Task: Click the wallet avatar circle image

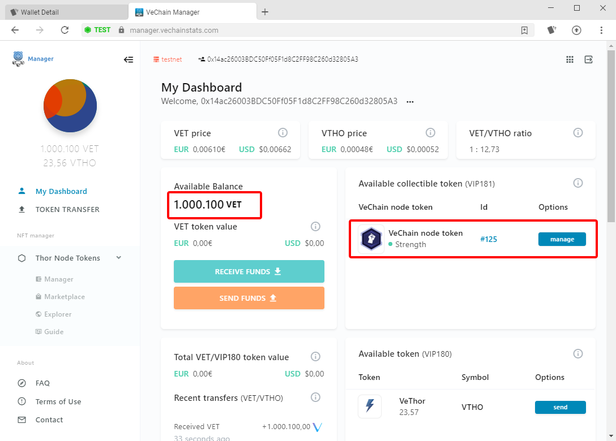Action: (x=70, y=106)
